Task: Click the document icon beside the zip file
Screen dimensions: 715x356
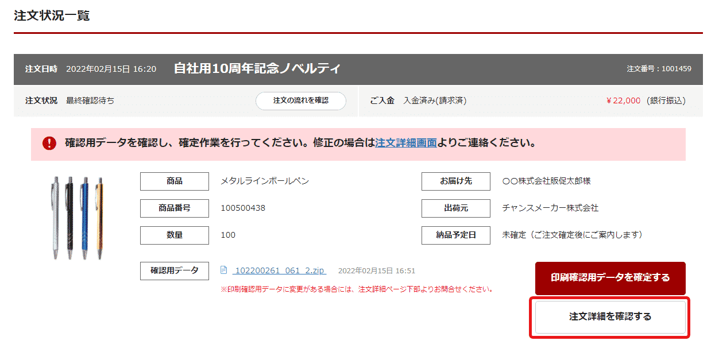Action: click(224, 270)
